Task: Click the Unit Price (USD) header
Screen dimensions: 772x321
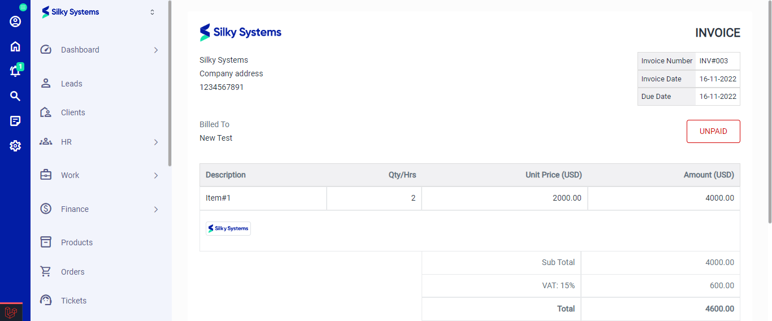Action: click(x=554, y=175)
